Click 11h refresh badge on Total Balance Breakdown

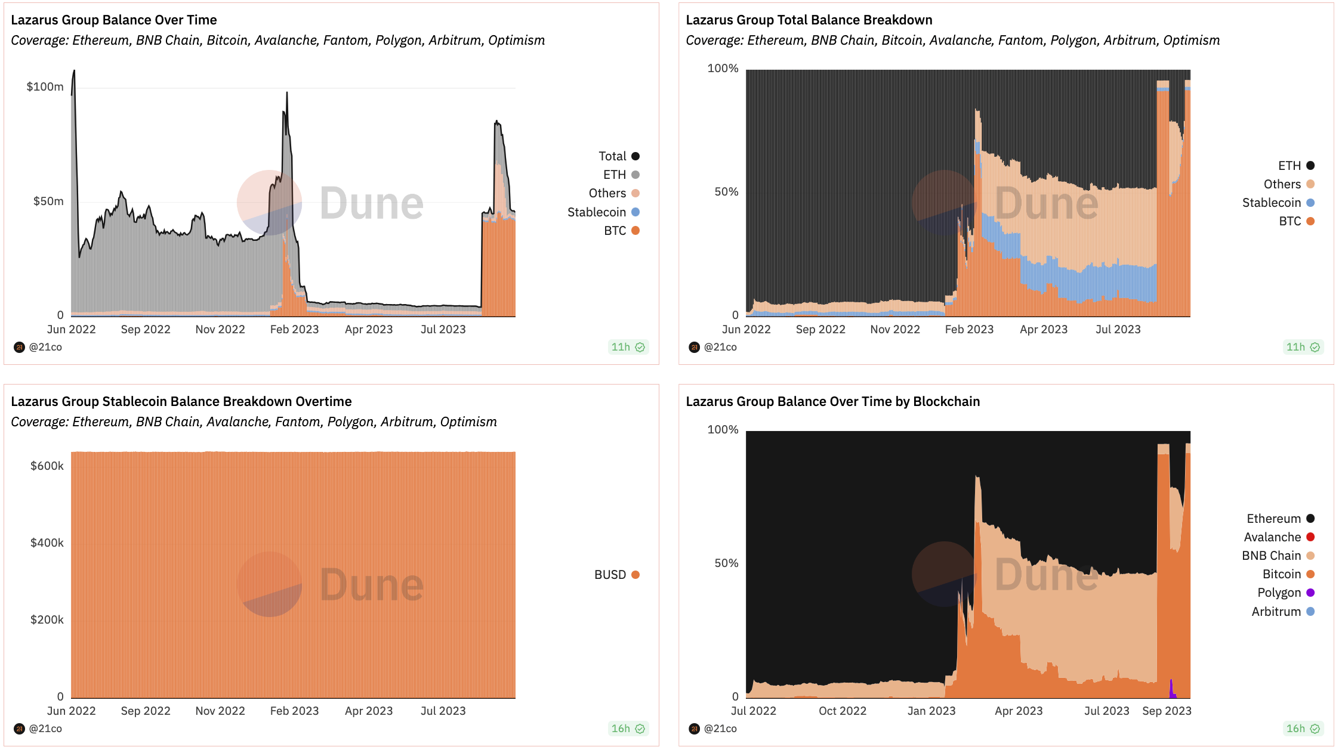point(1303,347)
